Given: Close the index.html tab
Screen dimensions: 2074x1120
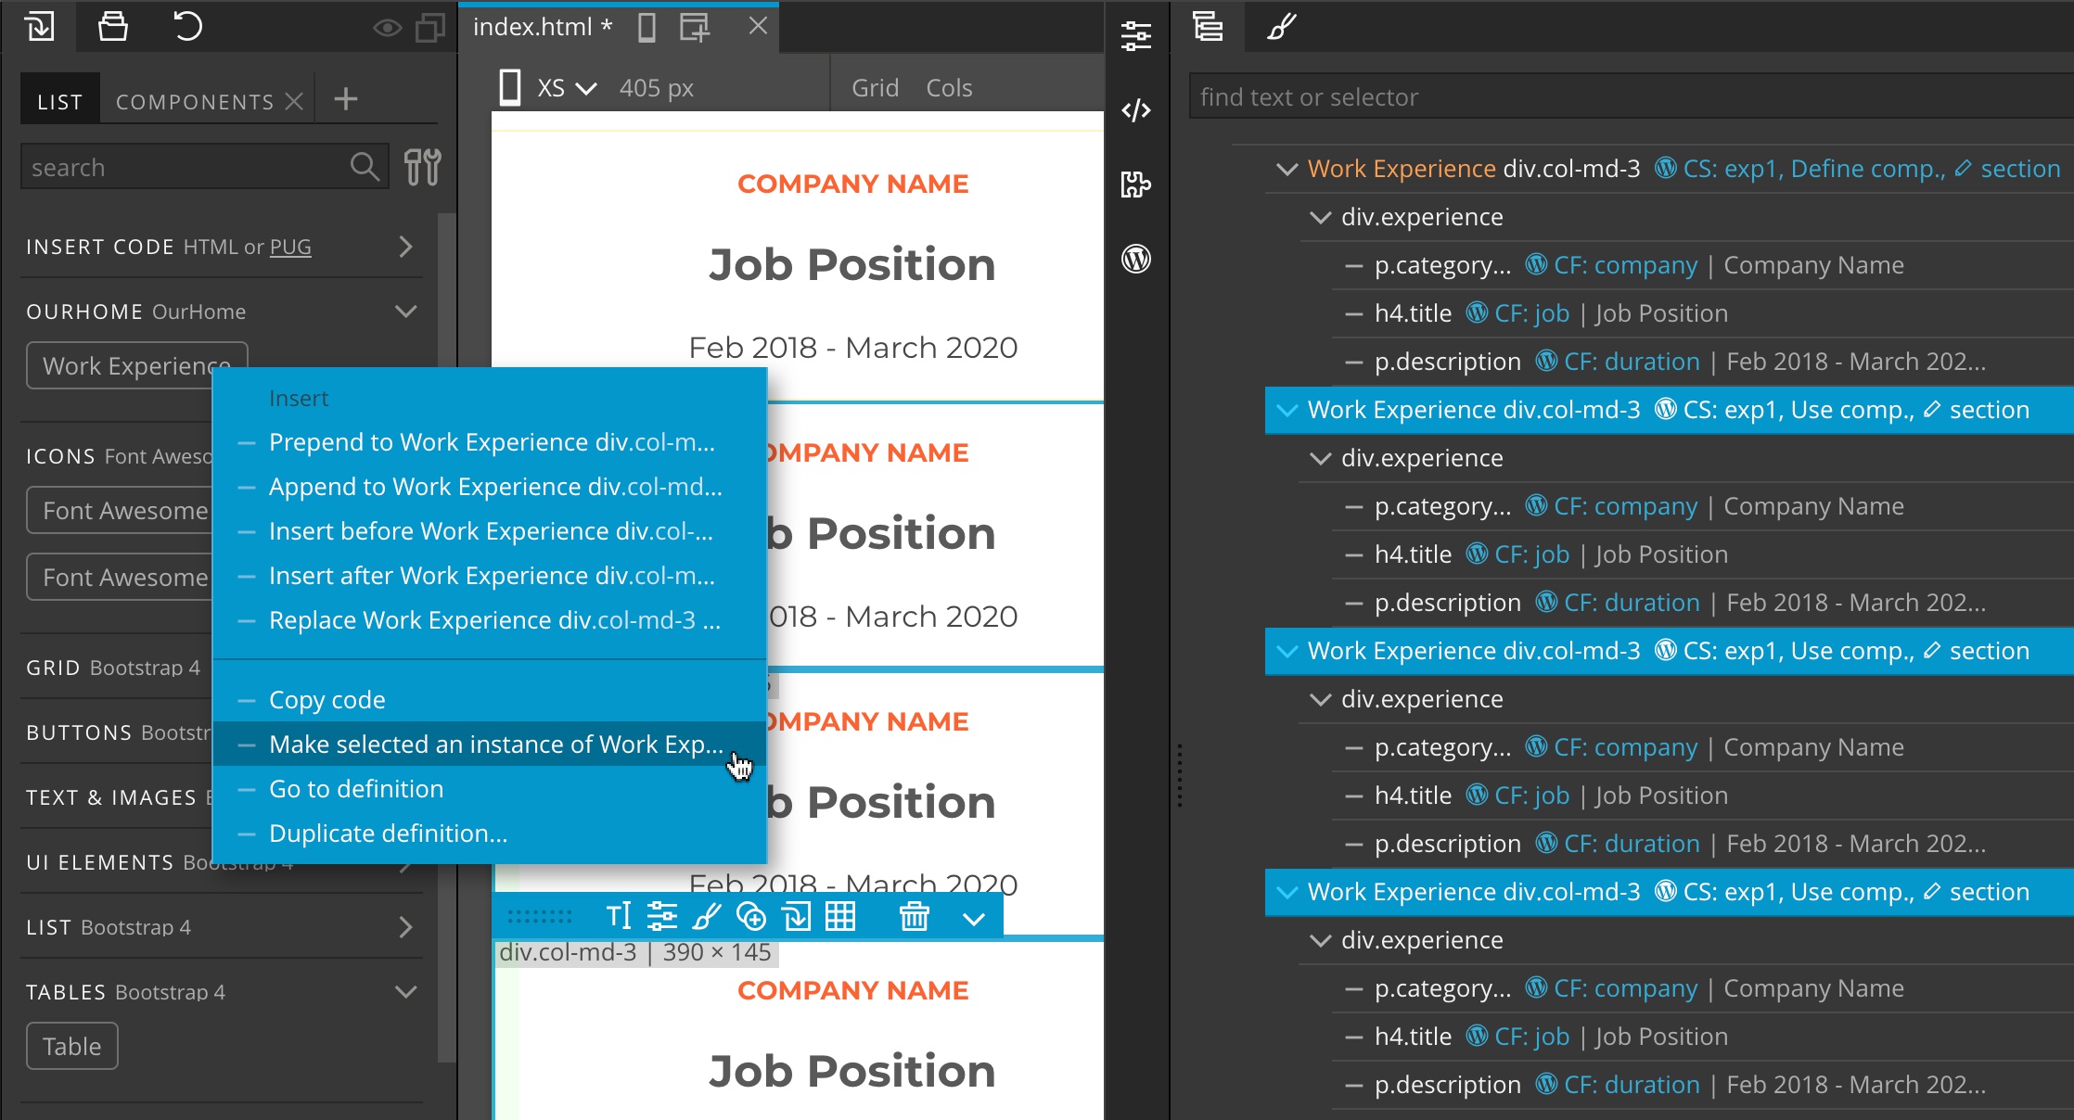Looking at the screenshot, I should (758, 26).
